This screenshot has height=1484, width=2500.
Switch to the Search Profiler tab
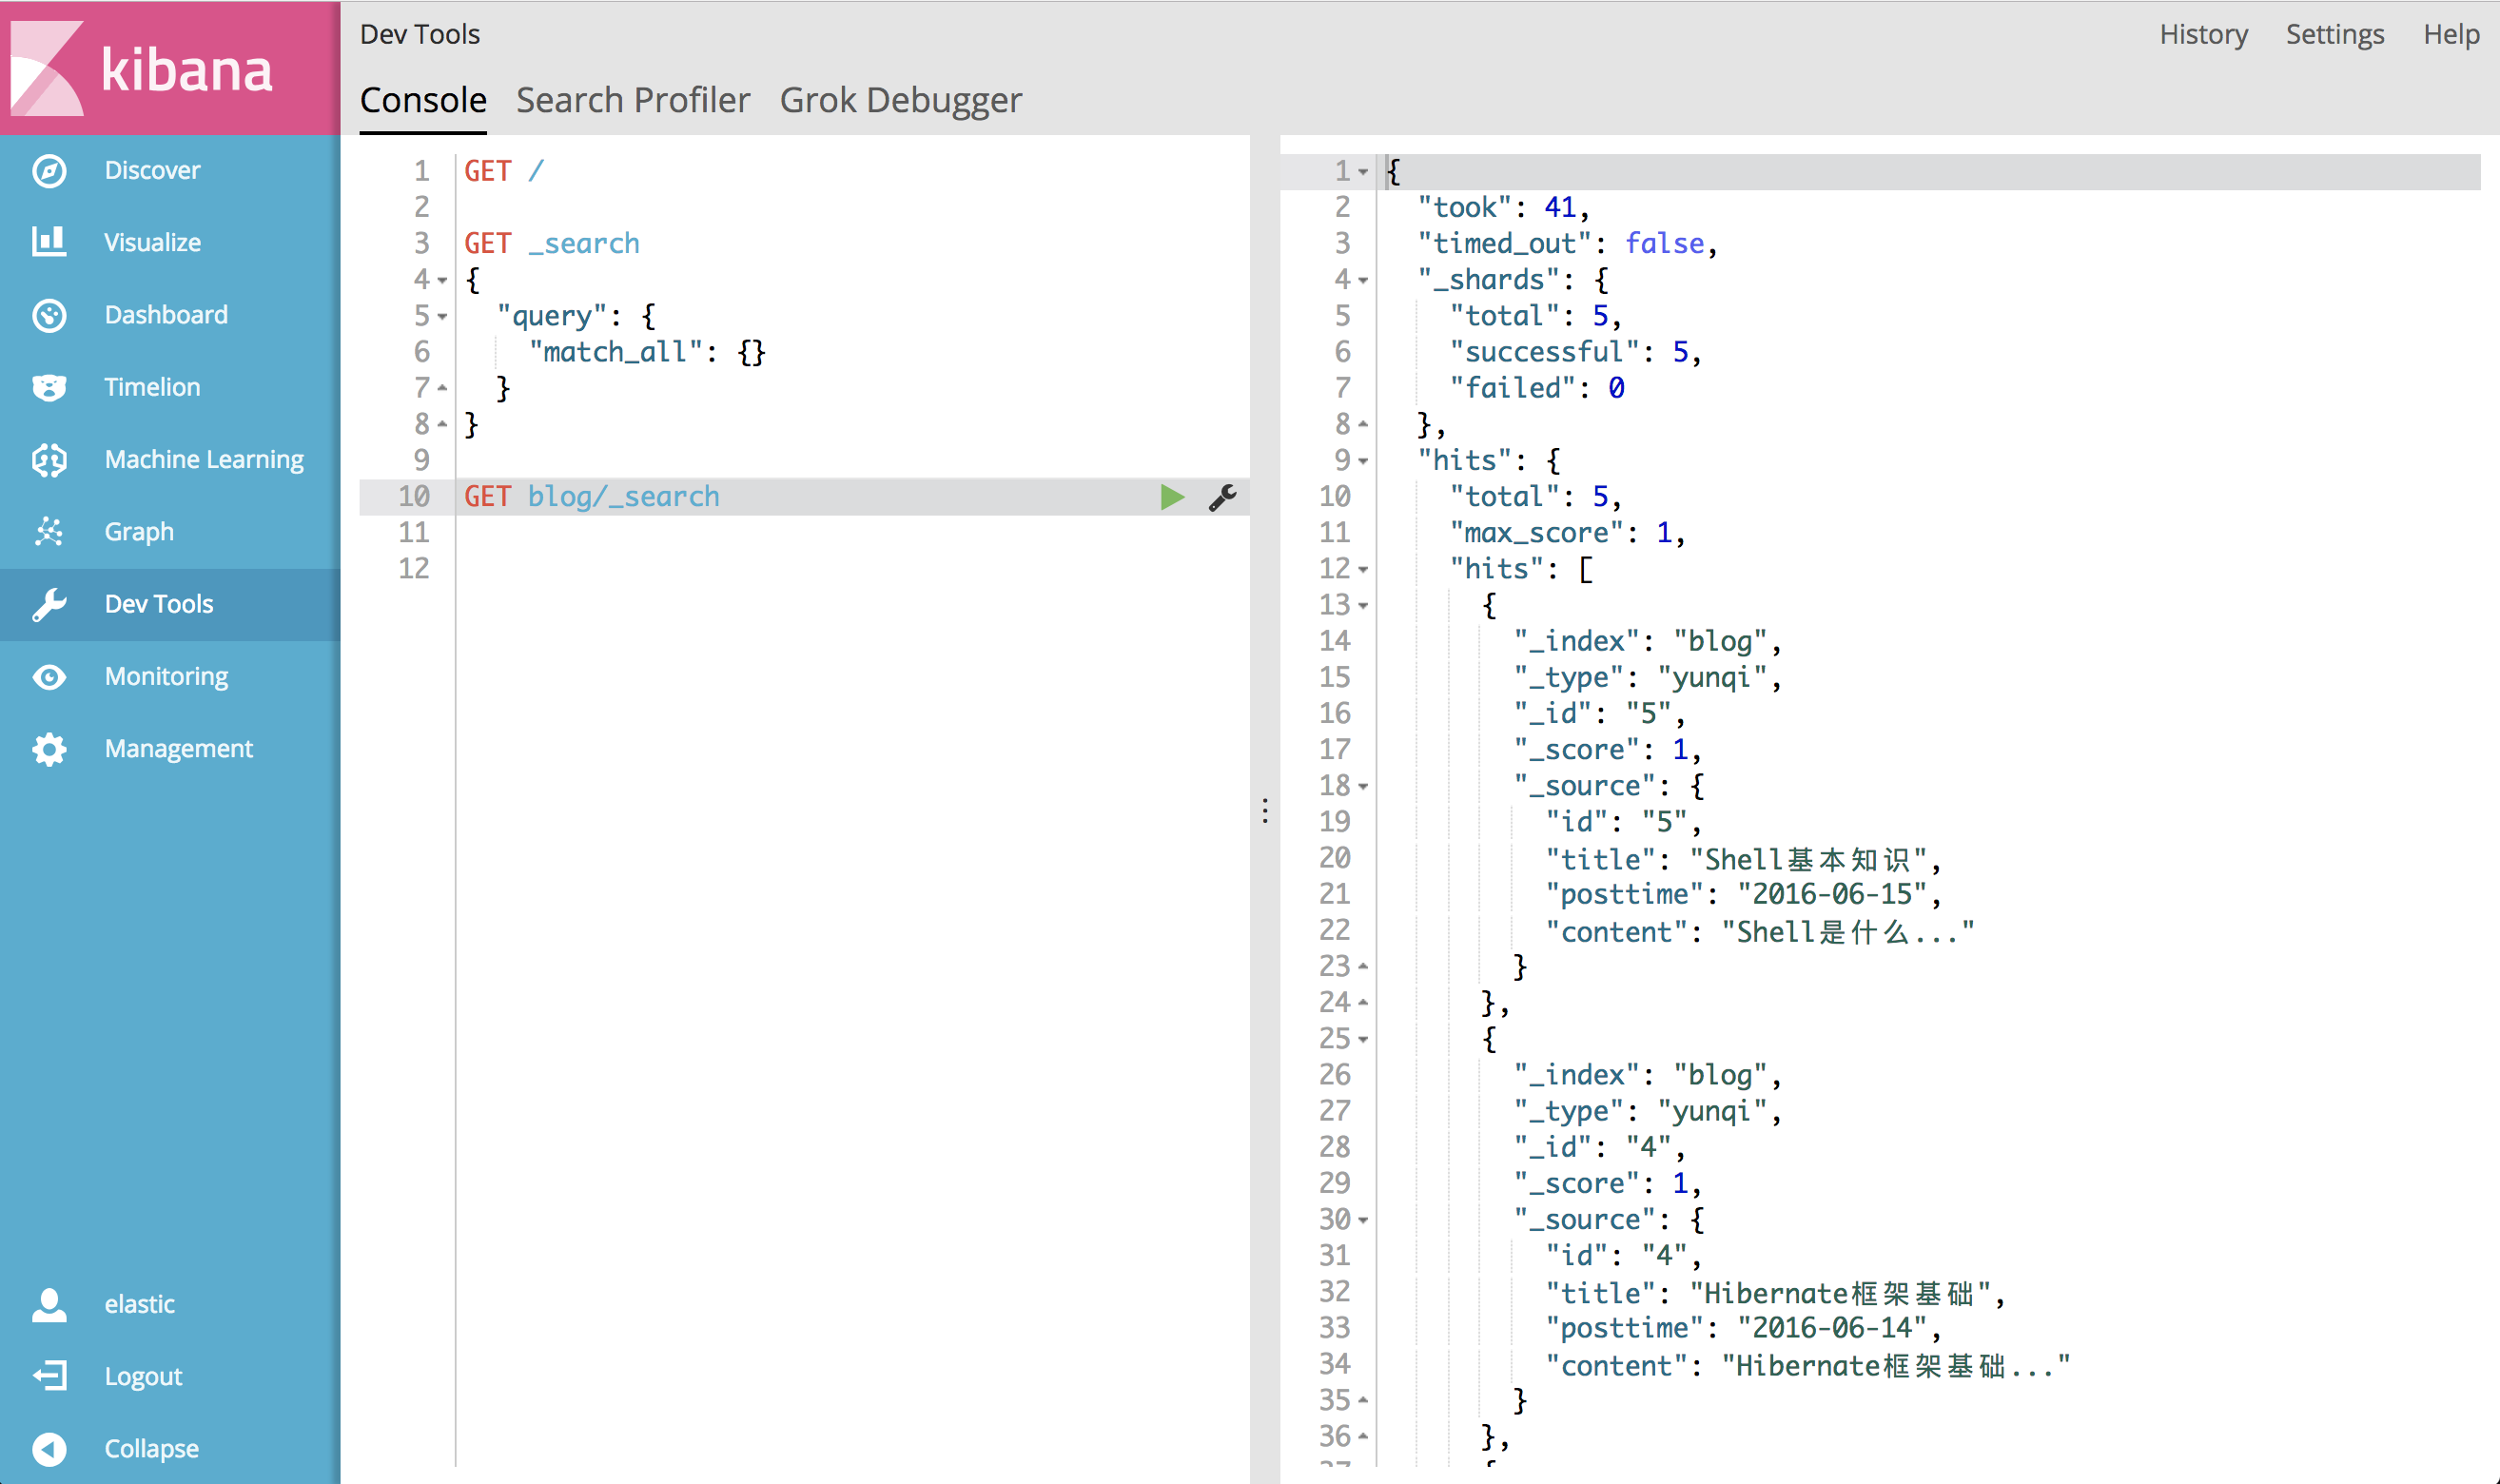[633, 100]
